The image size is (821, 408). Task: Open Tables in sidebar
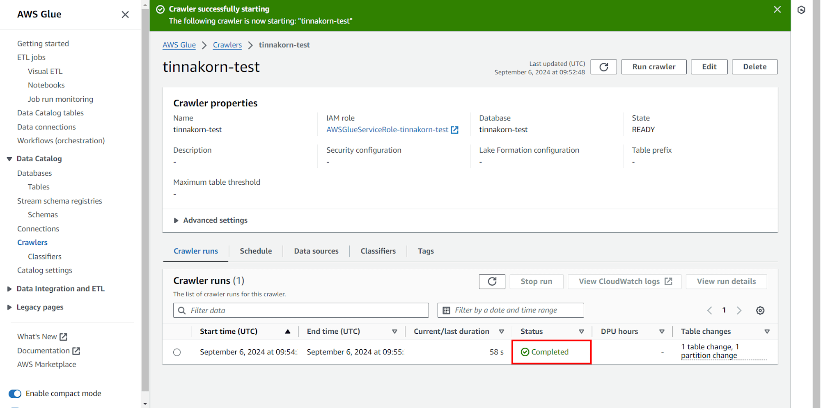tap(39, 187)
